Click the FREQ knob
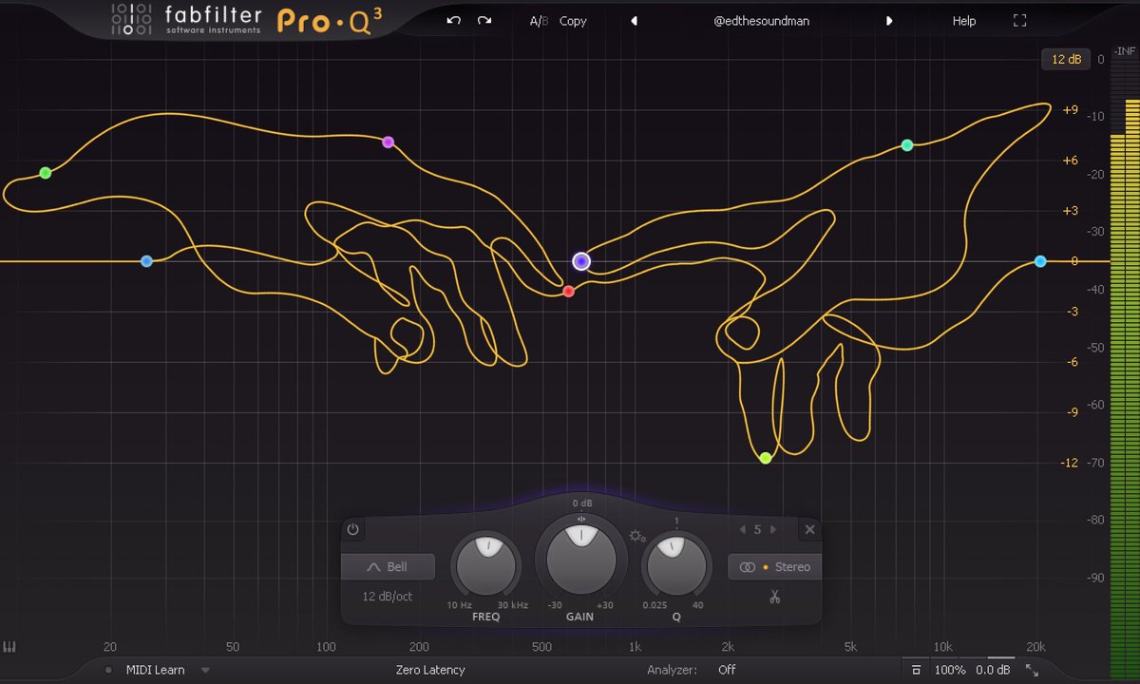The image size is (1140, 684). coord(486,566)
